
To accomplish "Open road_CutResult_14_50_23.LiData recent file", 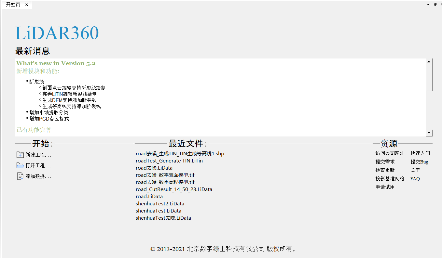I will (174, 189).
